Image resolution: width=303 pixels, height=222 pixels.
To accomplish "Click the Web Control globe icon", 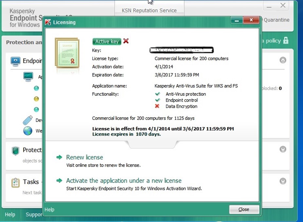I will tap(27, 131).
